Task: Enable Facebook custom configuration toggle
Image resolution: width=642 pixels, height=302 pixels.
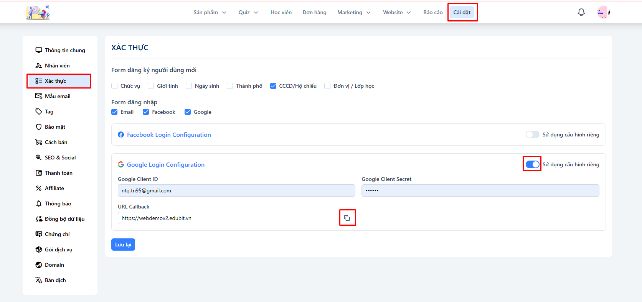Action: point(532,135)
